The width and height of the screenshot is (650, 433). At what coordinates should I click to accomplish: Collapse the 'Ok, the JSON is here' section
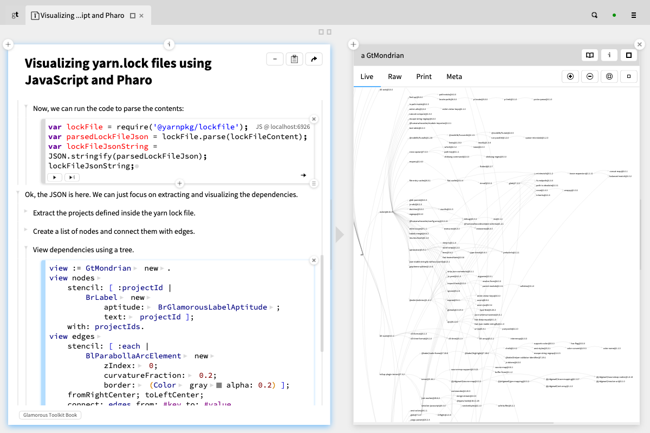coord(17,193)
